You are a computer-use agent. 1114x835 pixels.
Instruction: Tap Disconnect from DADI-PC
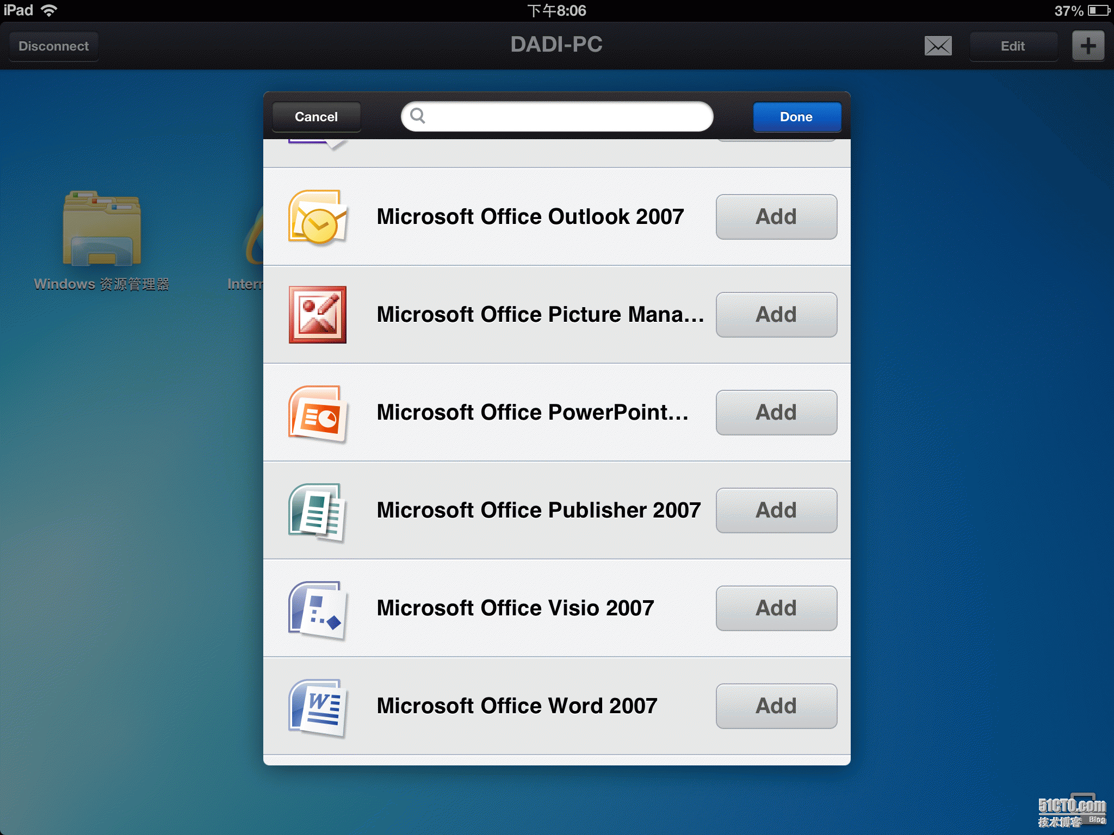pos(53,46)
